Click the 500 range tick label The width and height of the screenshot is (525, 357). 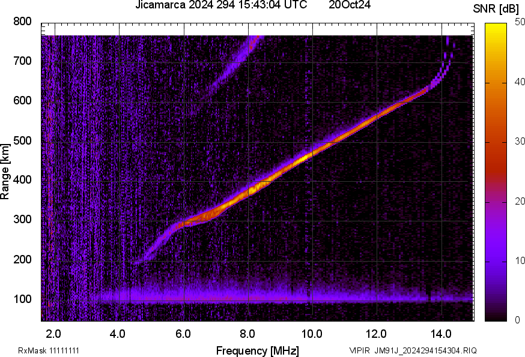tap(22, 140)
